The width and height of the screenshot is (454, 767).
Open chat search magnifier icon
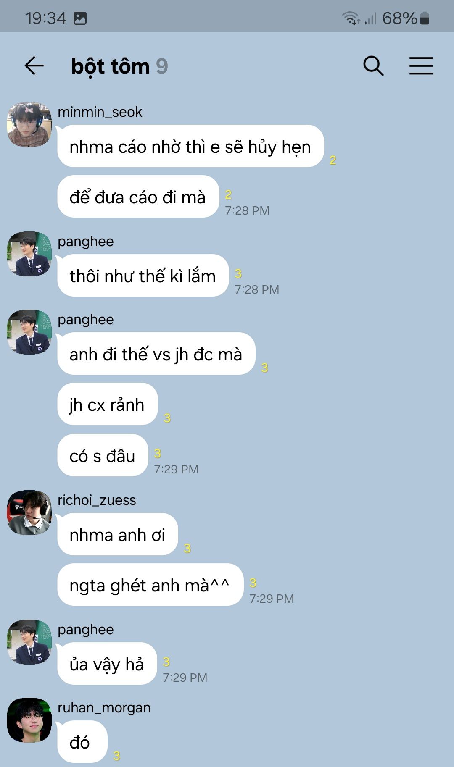[x=373, y=66]
